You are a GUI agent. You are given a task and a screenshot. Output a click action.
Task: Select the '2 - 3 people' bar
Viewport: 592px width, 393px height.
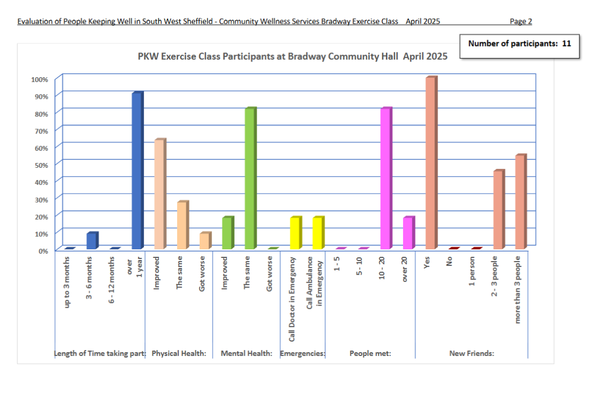(x=499, y=210)
